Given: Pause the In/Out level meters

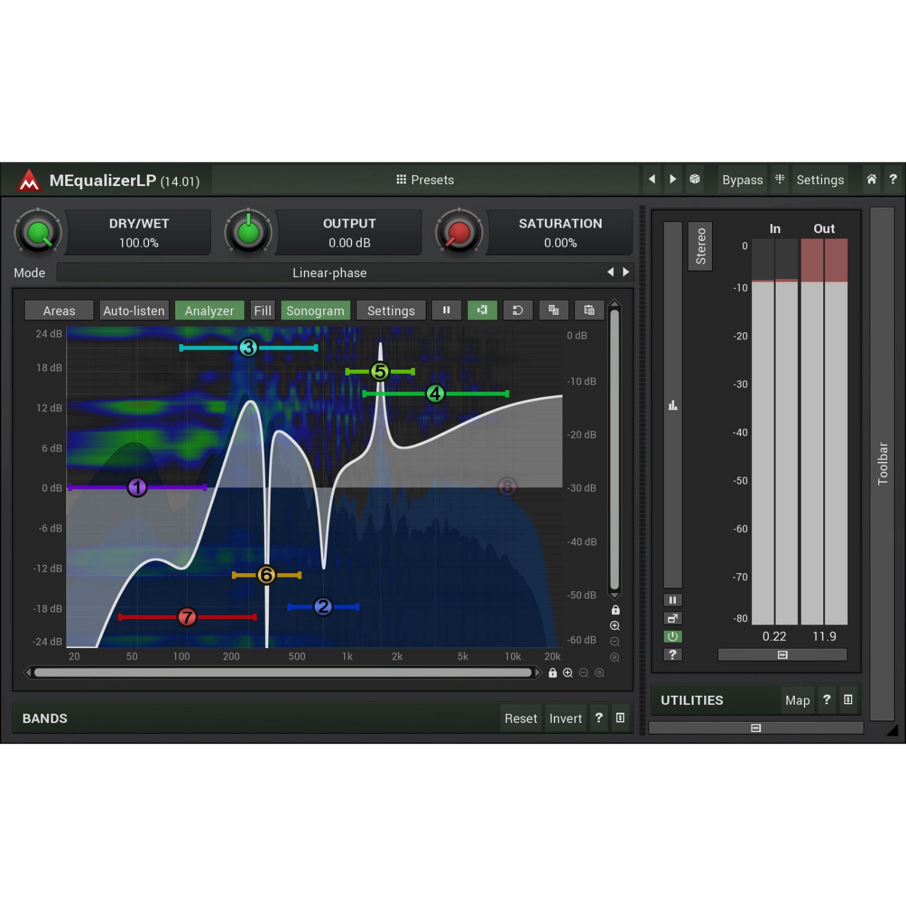Looking at the screenshot, I should (672, 600).
